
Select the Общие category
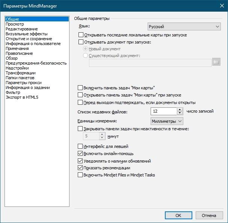coord(37,19)
